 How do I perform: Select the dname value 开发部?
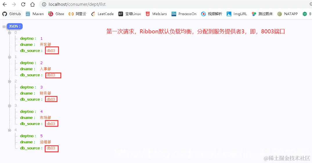[45, 45]
